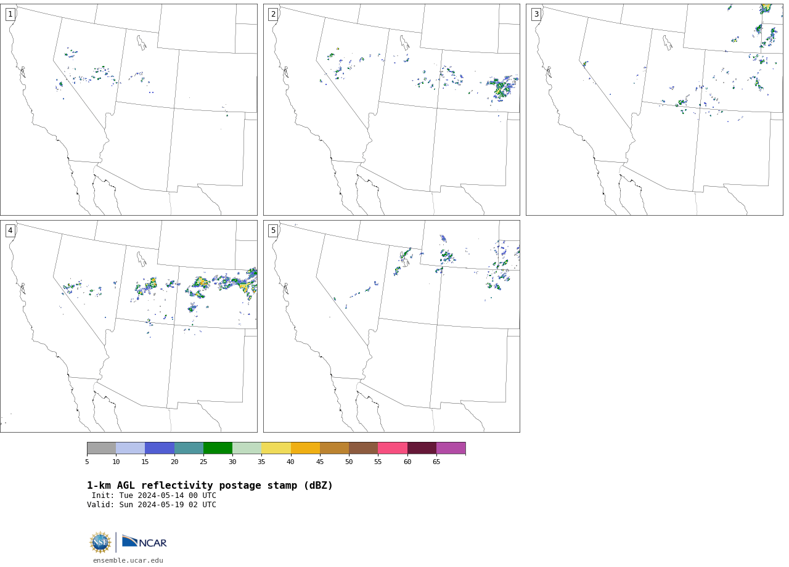Click the teal 20-25 dBZ swatch
Screen dimensions: 789x567
(189, 448)
